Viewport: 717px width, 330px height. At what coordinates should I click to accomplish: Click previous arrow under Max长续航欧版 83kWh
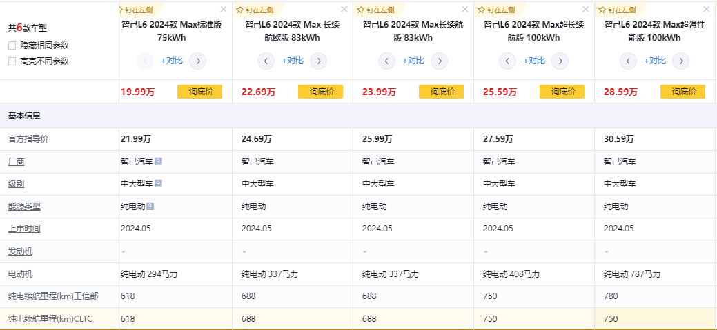click(x=266, y=61)
